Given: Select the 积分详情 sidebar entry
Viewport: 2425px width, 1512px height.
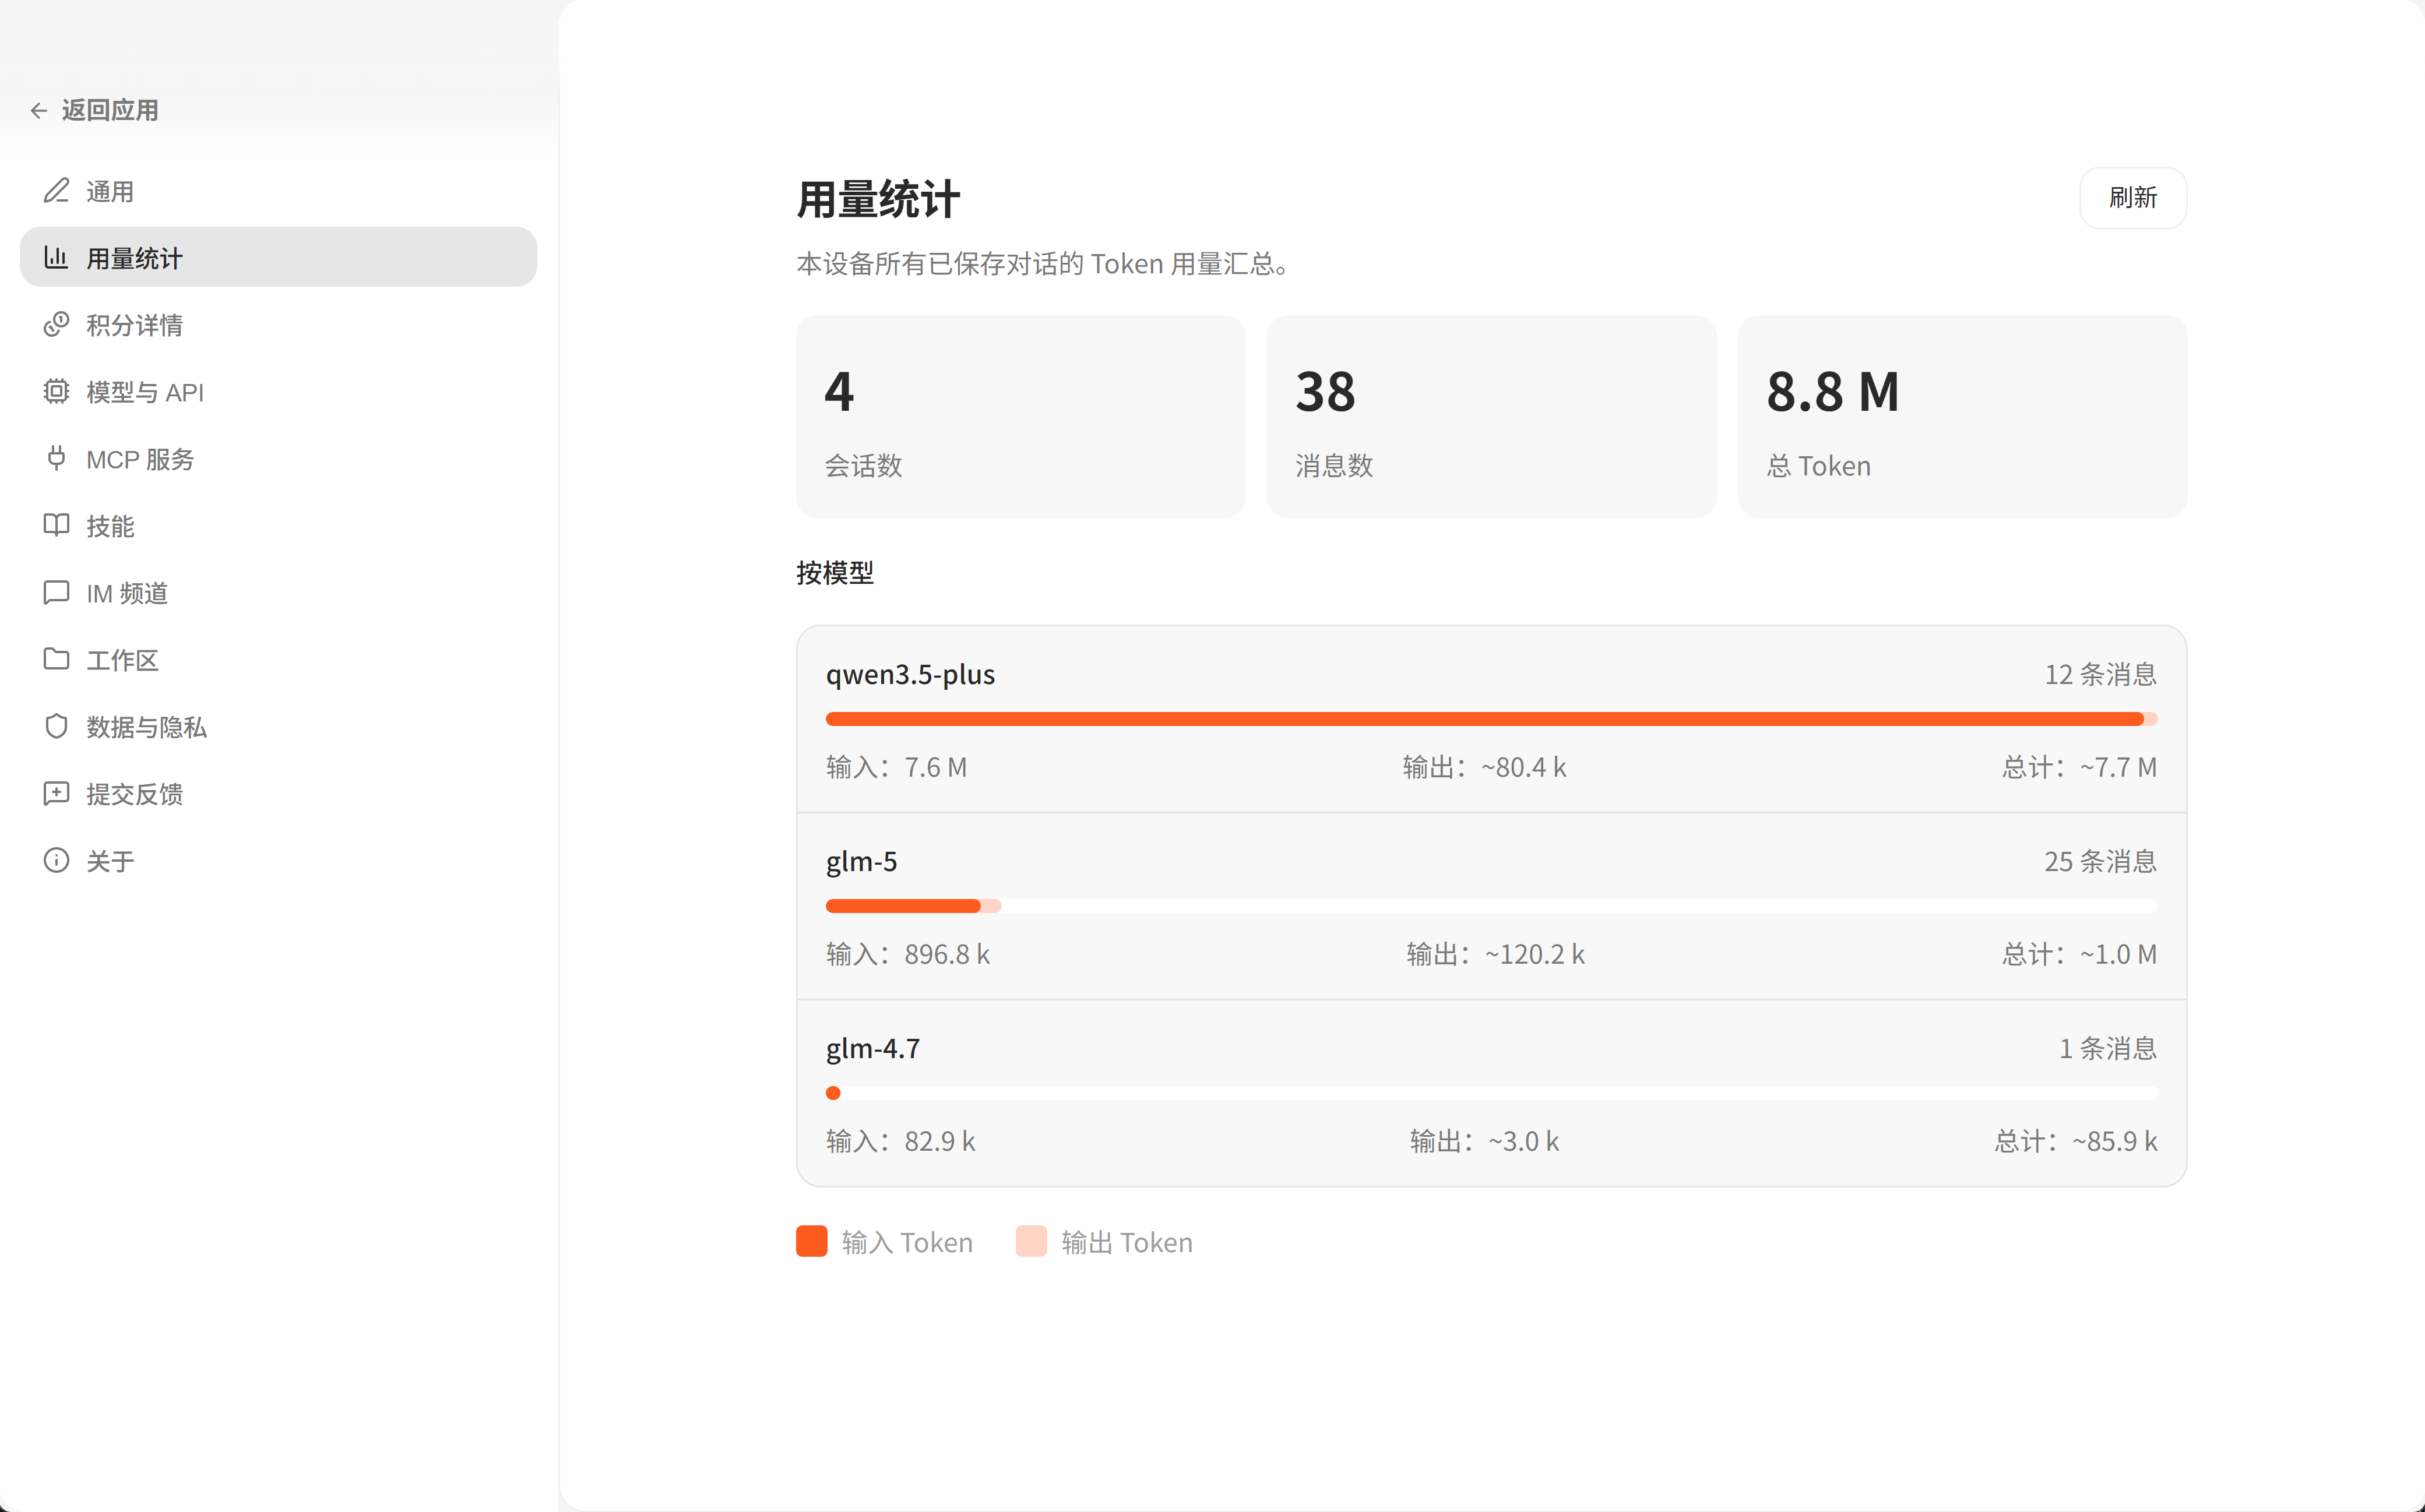Looking at the screenshot, I should click(134, 325).
